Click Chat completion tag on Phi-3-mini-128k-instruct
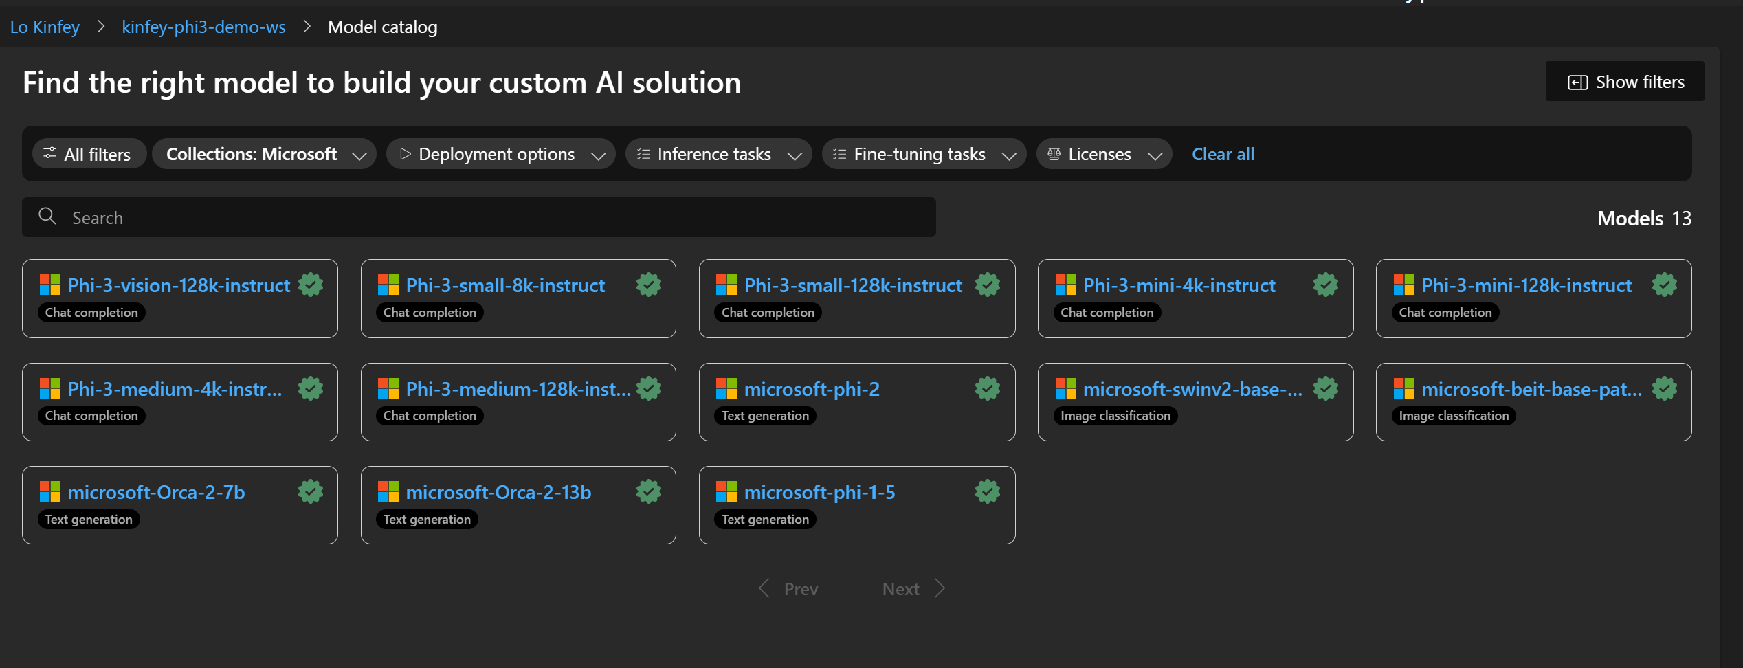The height and width of the screenshot is (668, 1743). [1445, 313]
